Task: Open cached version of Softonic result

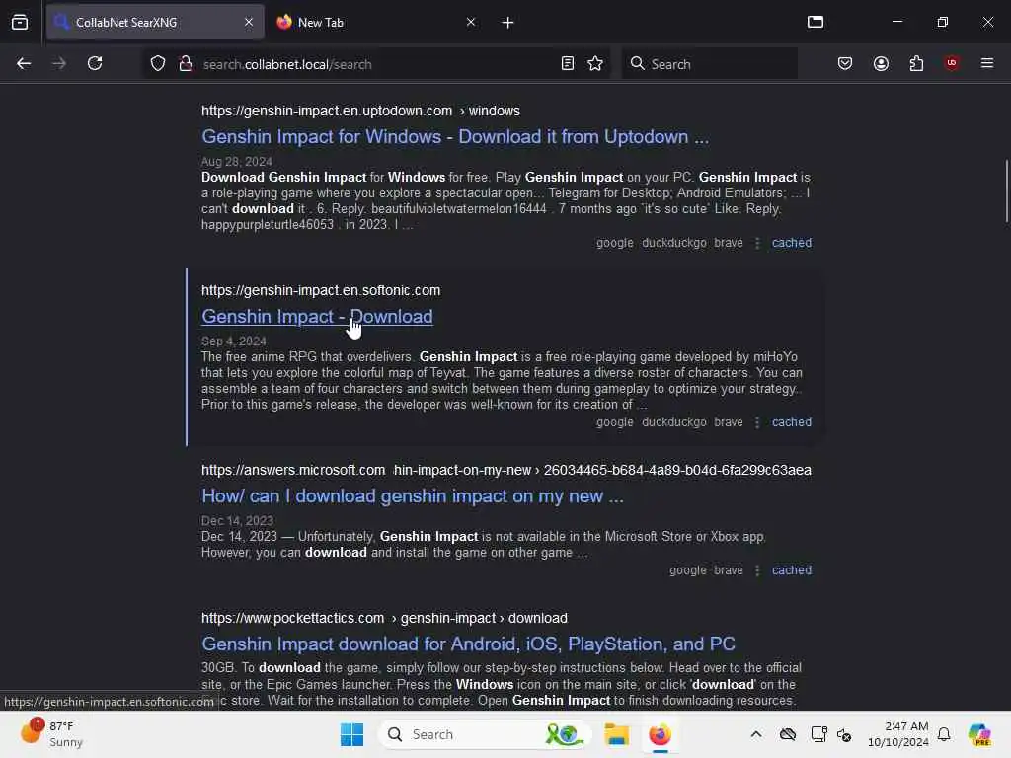Action: (792, 422)
